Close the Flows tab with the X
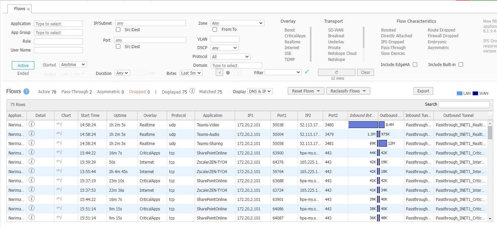497x227 pixels. pos(29,9)
